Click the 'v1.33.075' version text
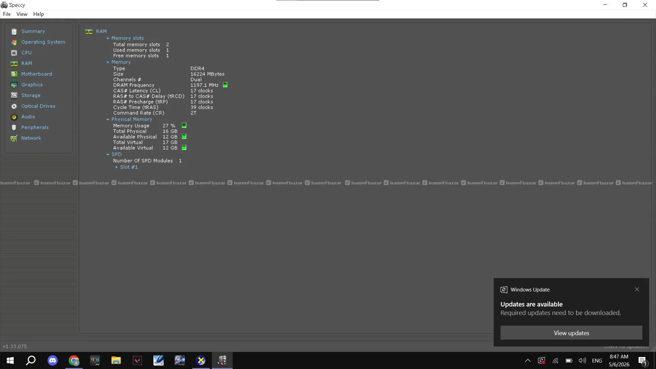The height and width of the screenshot is (369, 656). [x=15, y=346]
